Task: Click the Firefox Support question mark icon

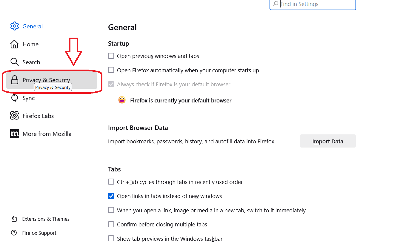Action: (x=14, y=233)
